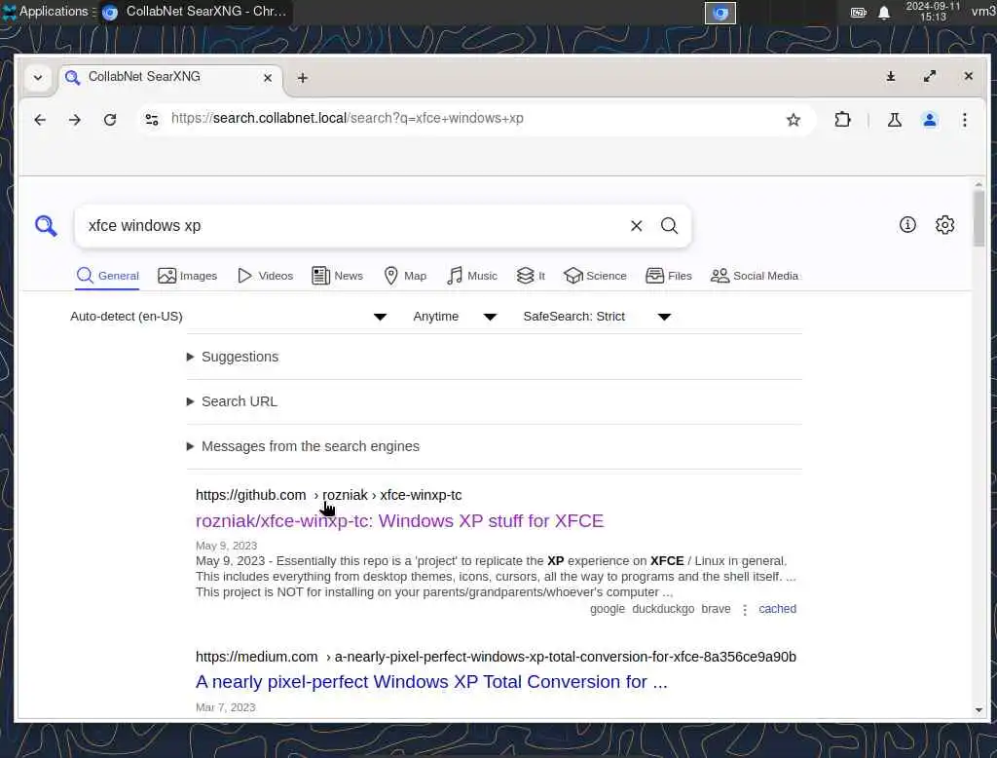Screen dimensions: 997x758
Task: Click the scrollbar down arrow
Action: coord(979,709)
